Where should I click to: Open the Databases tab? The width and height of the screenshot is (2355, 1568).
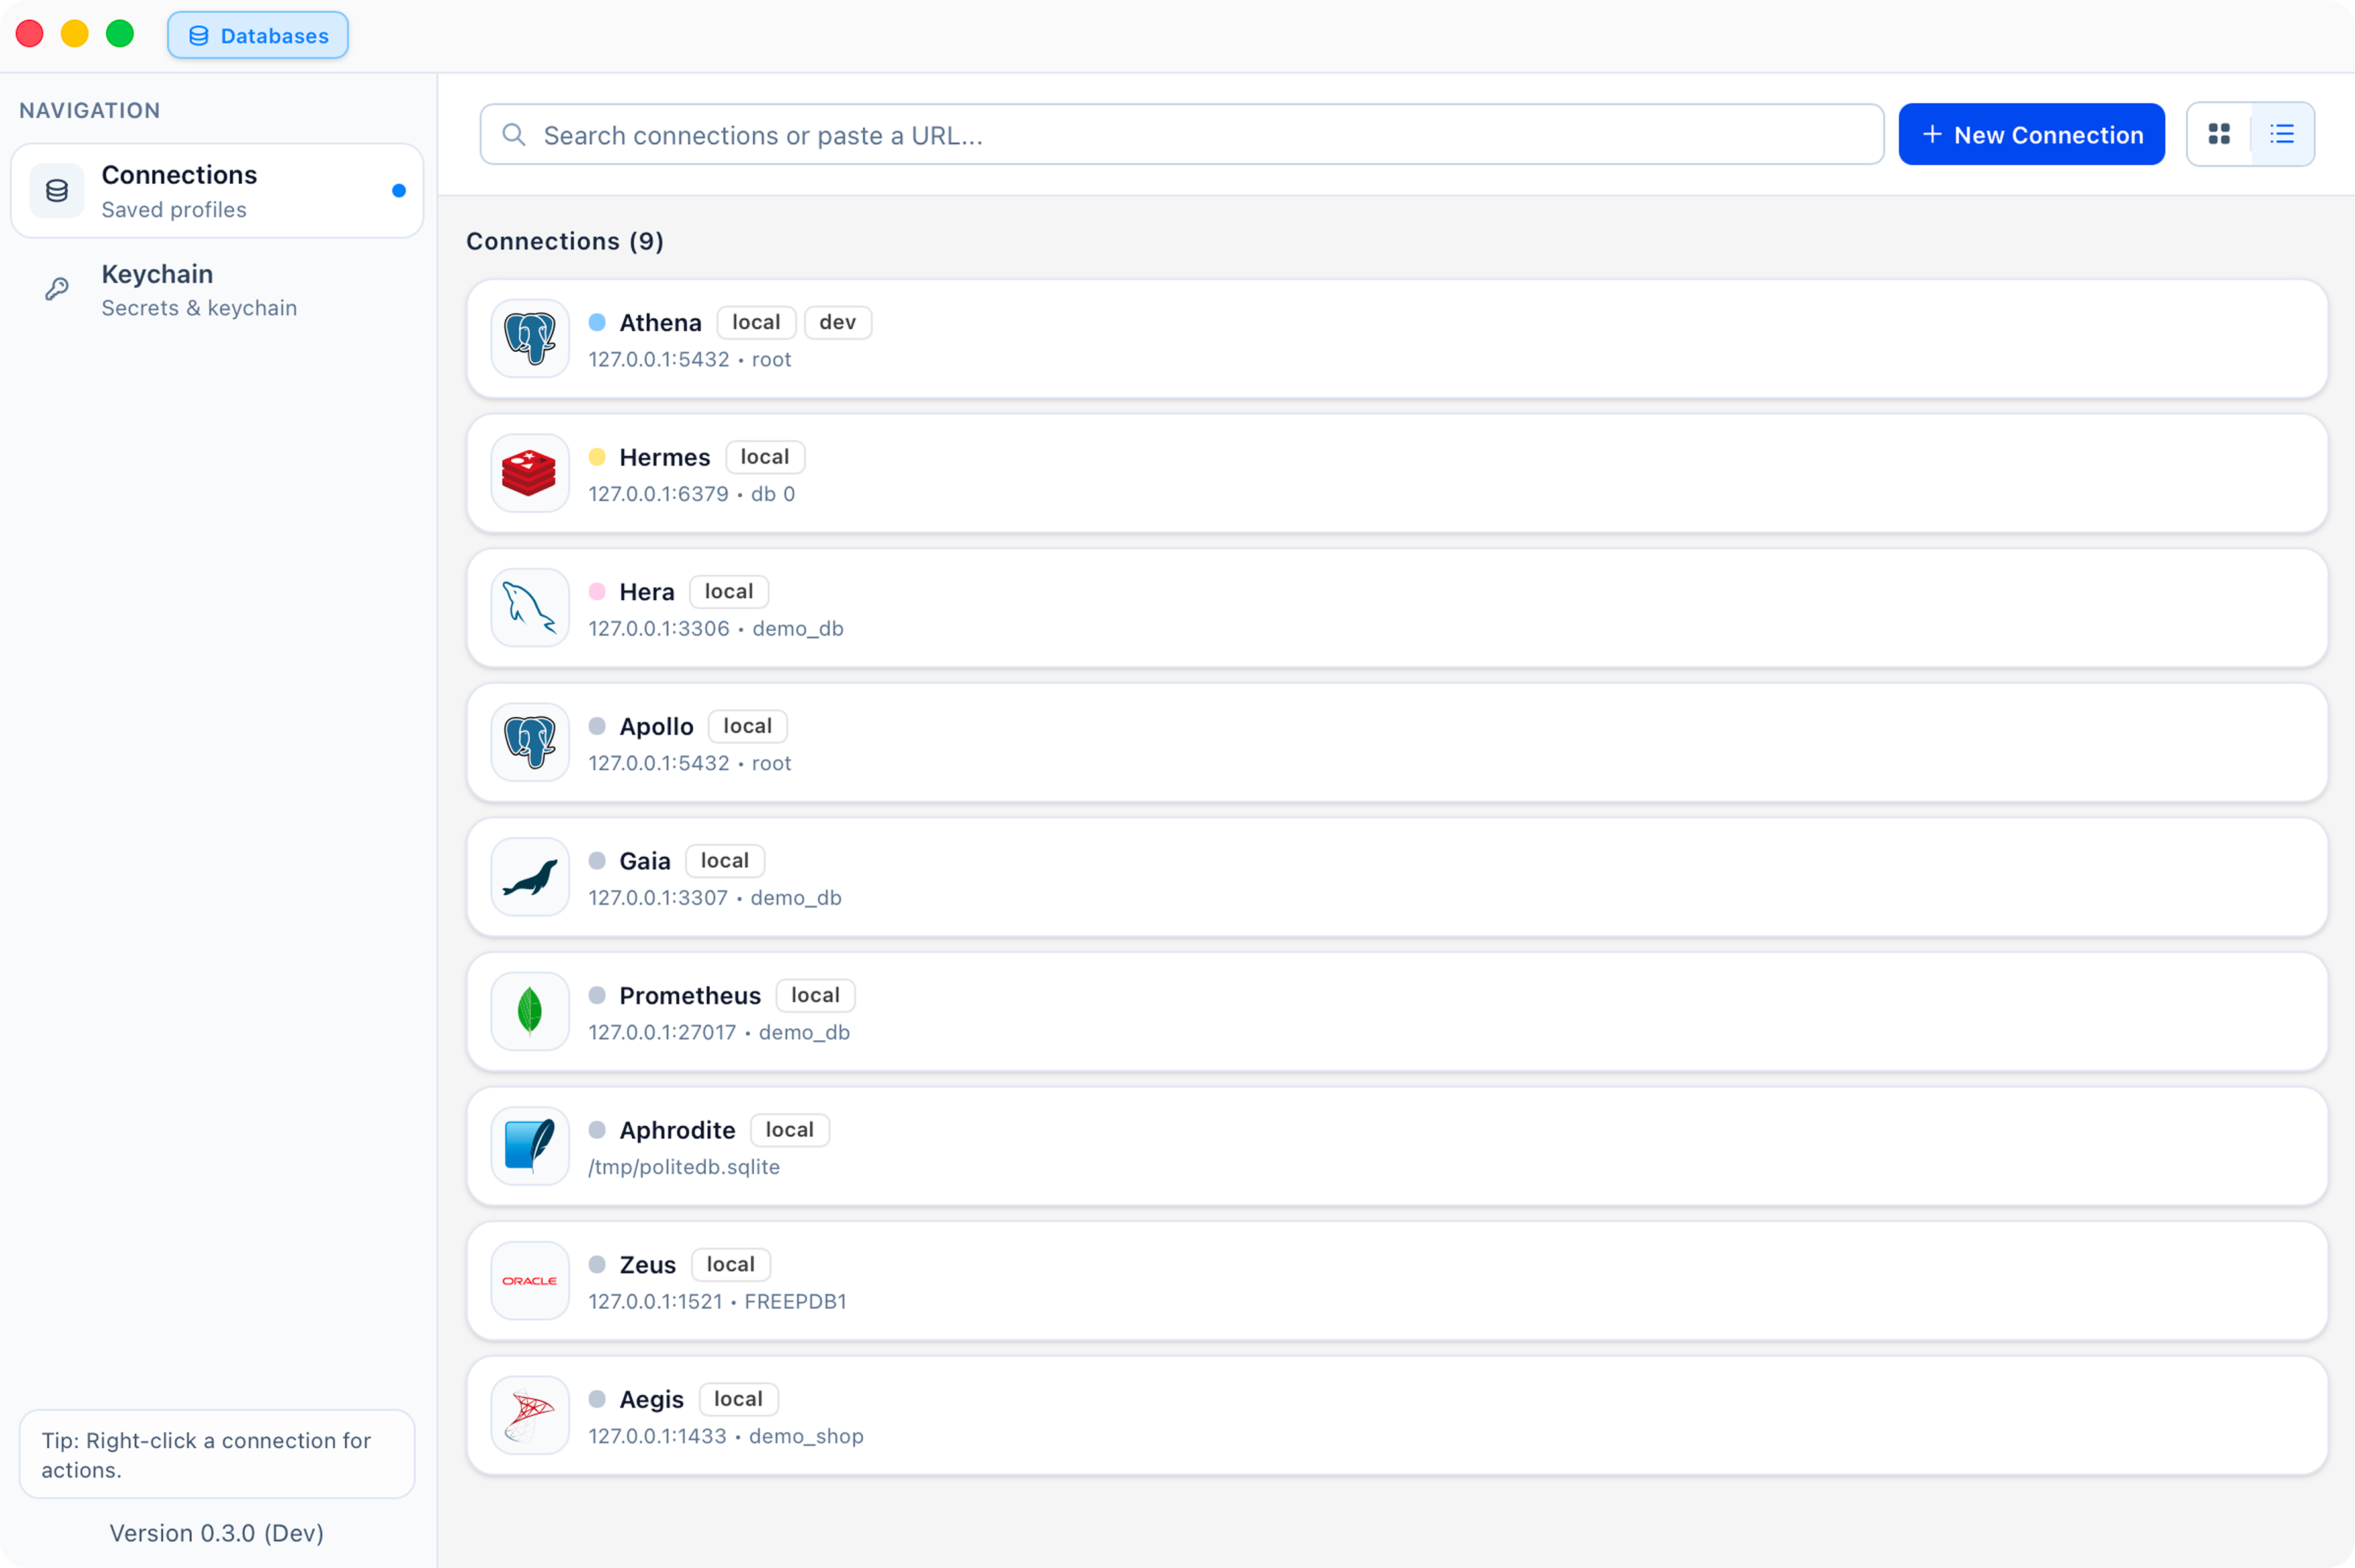coord(258,36)
